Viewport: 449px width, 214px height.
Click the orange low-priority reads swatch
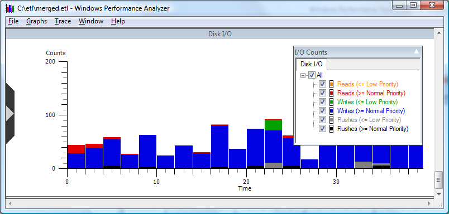pos(331,84)
